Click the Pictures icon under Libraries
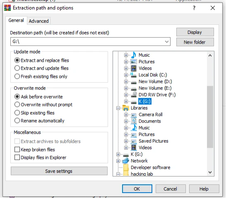The width and height of the screenshot is (226, 198). (x=134, y=135)
